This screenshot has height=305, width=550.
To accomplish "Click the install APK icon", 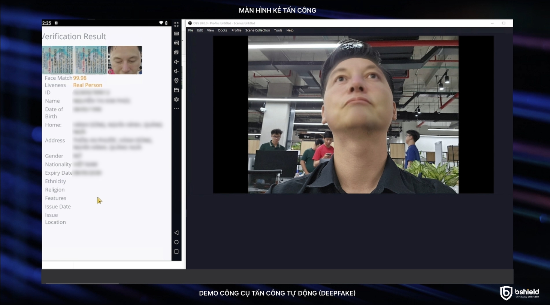I will coord(176,43).
